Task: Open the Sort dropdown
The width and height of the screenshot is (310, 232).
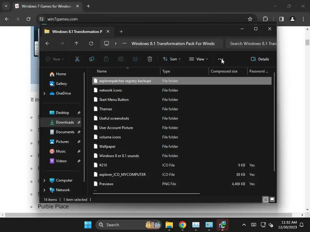Action: pos(172,59)
